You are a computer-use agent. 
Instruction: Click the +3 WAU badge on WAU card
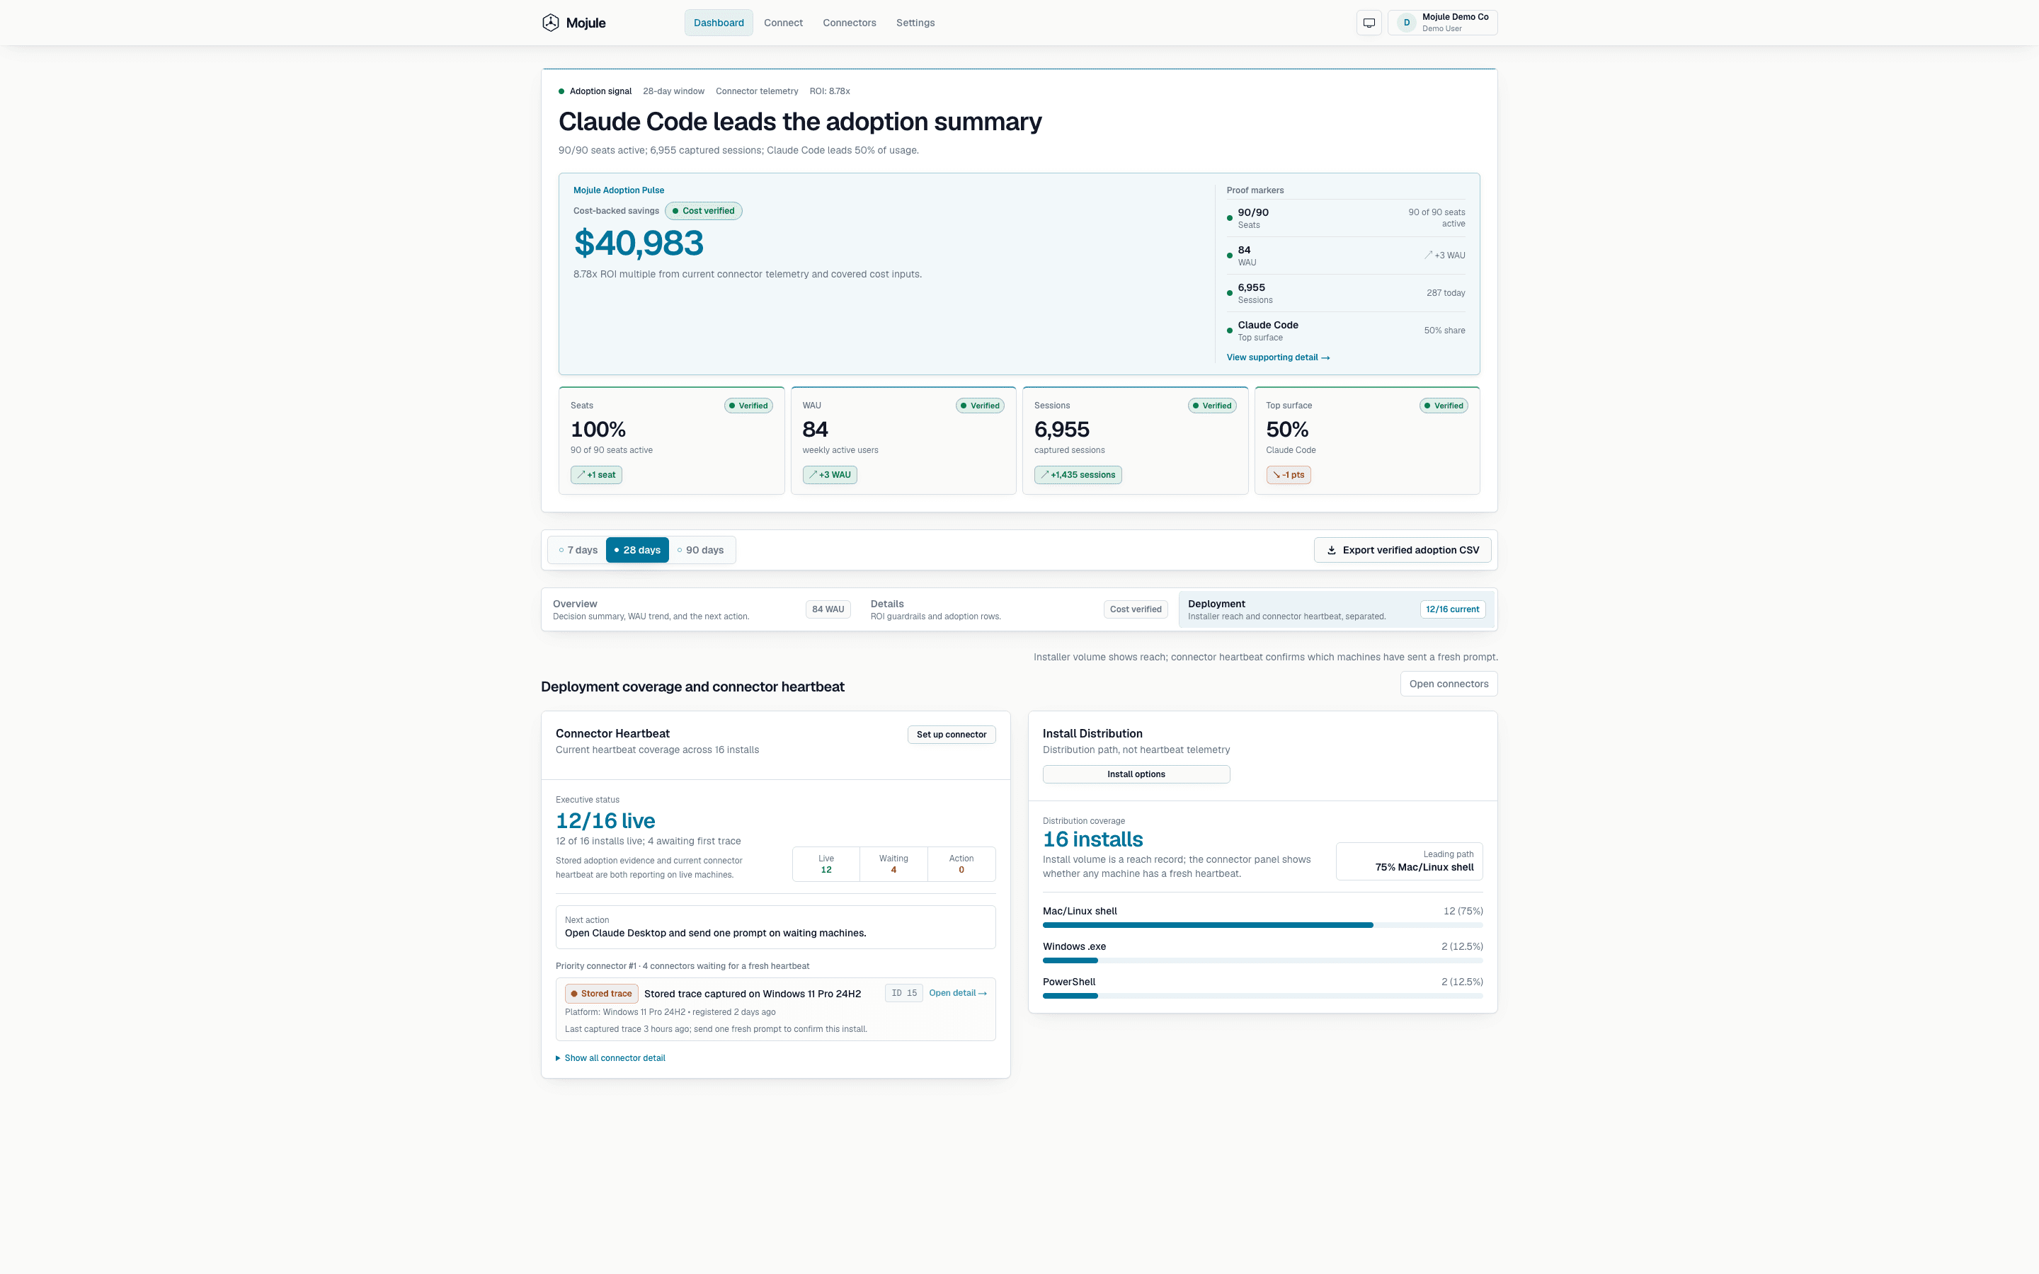point(830,475)
